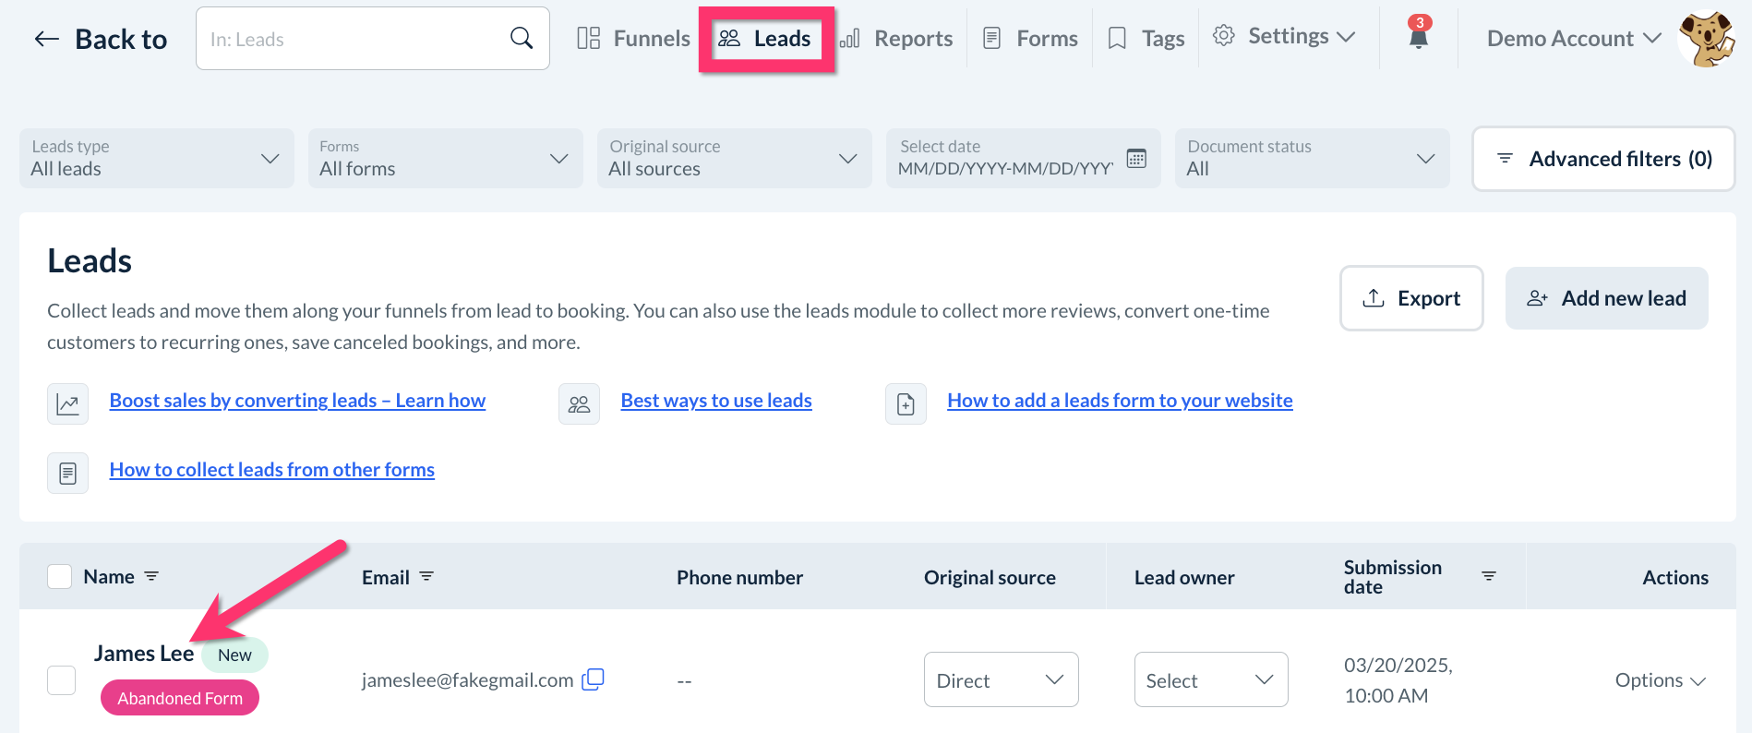
Task: Open Best ways to use leads link
Action: pyautogui.click(x=716, y=401)
